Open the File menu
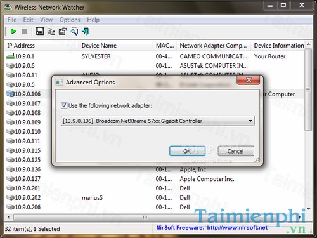The height and width of the screenshot is (238, 317). pos(12,20)
